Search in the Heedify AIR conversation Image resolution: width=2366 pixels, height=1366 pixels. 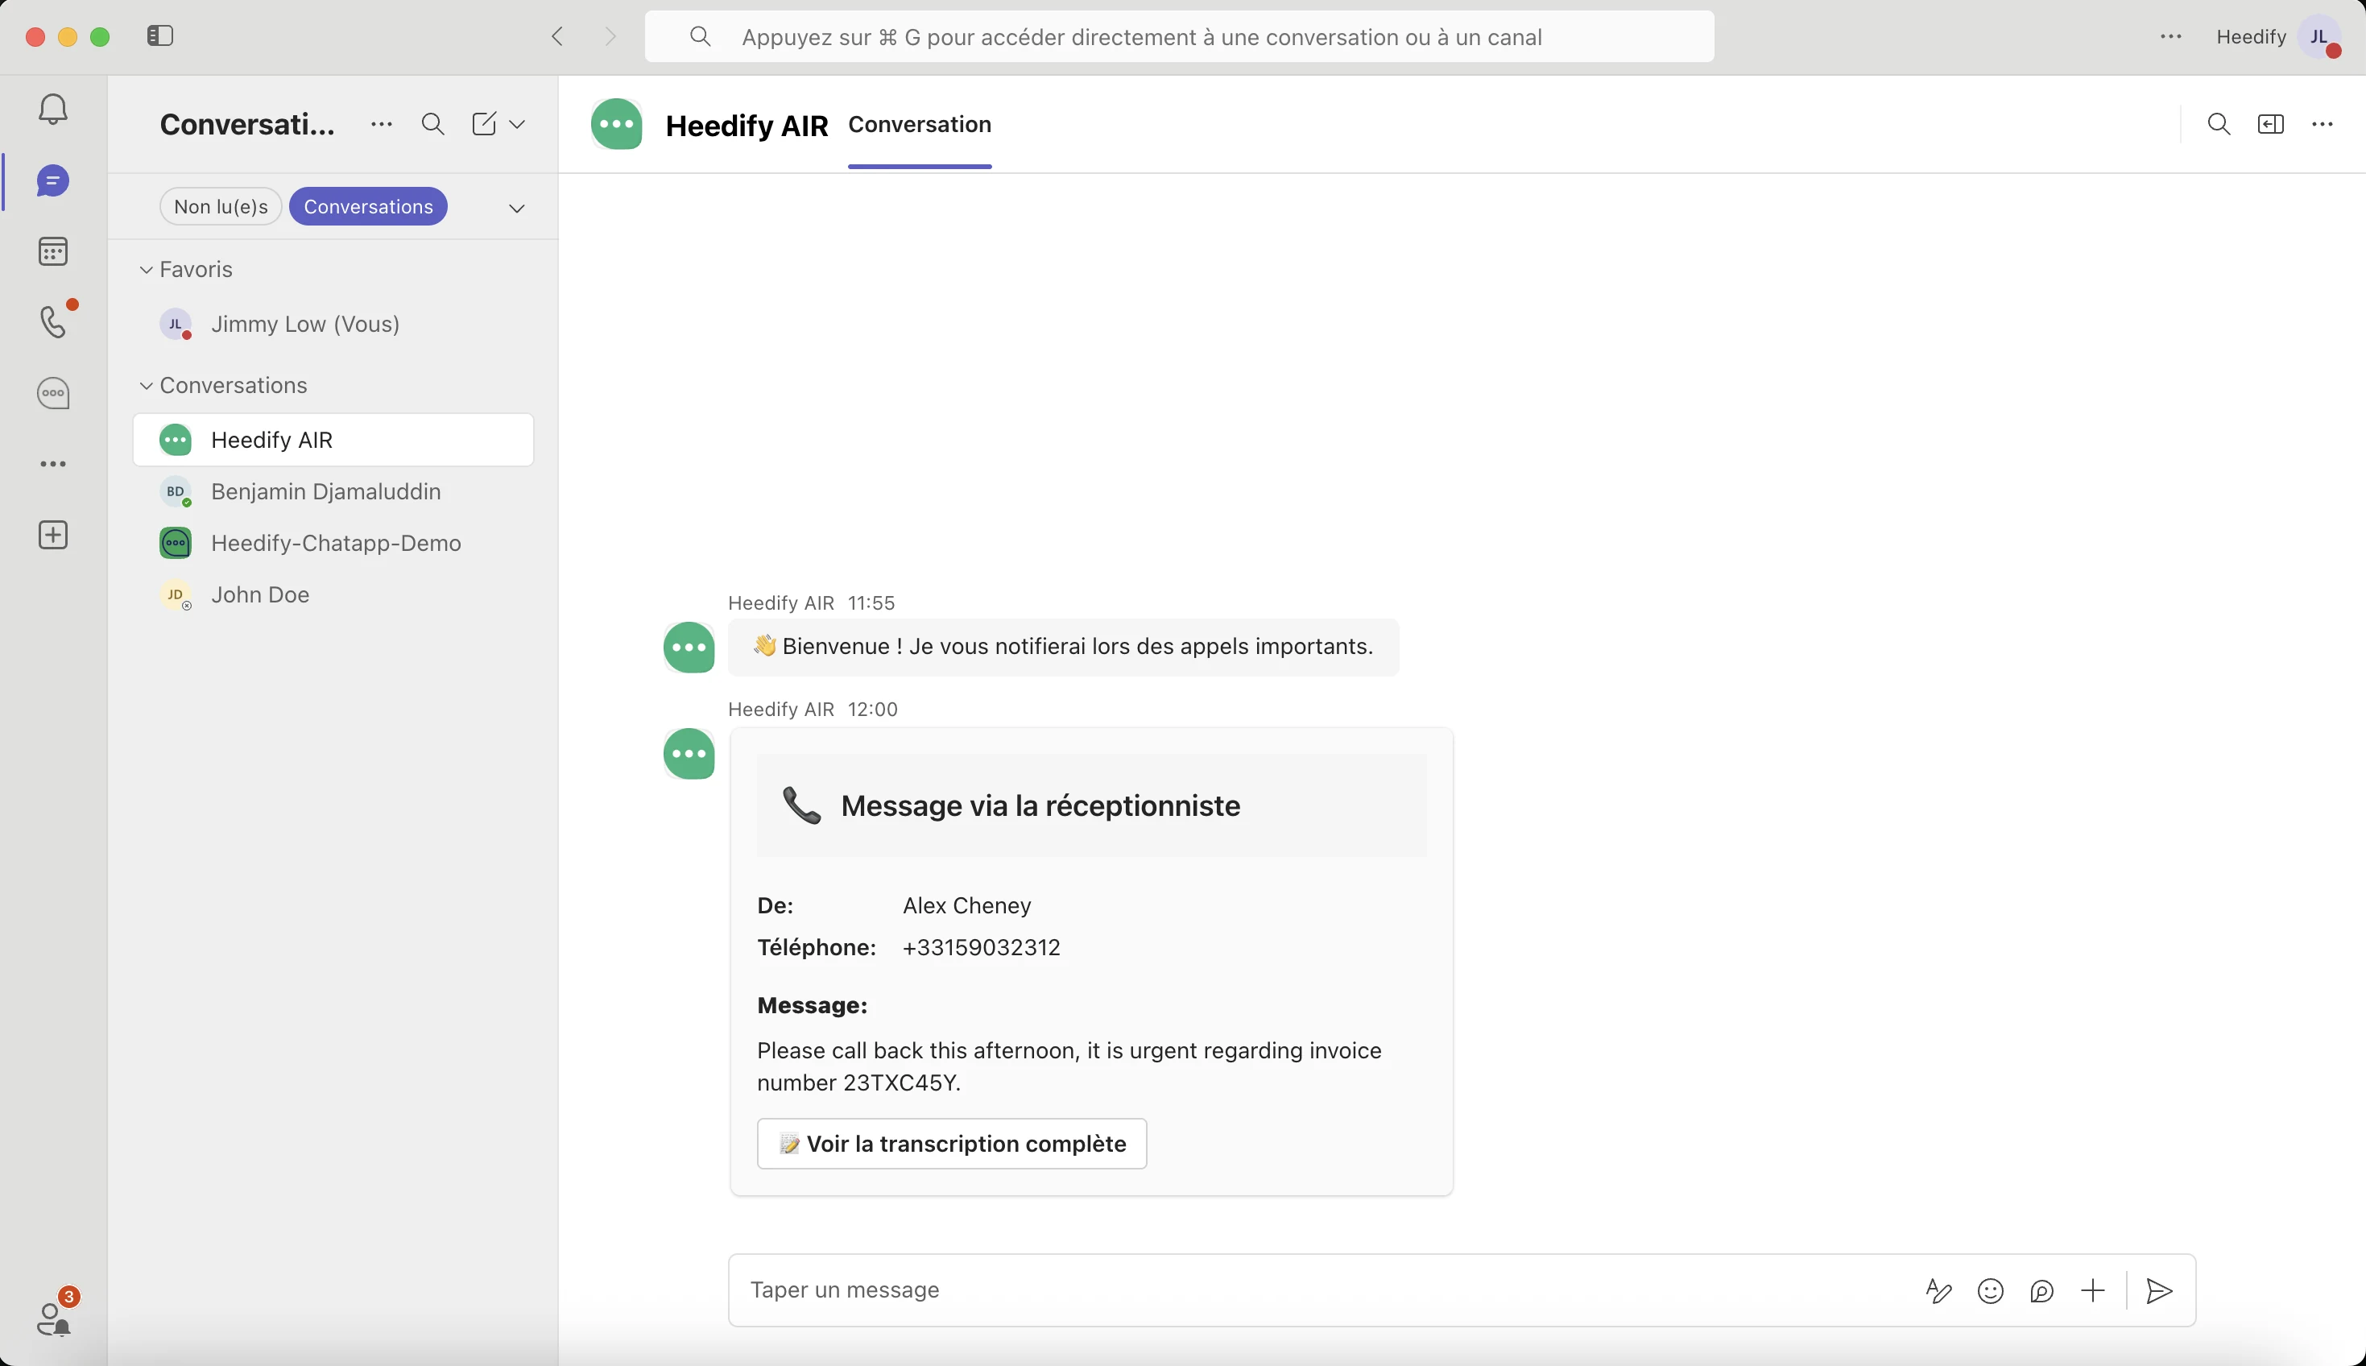[2218, 124]
